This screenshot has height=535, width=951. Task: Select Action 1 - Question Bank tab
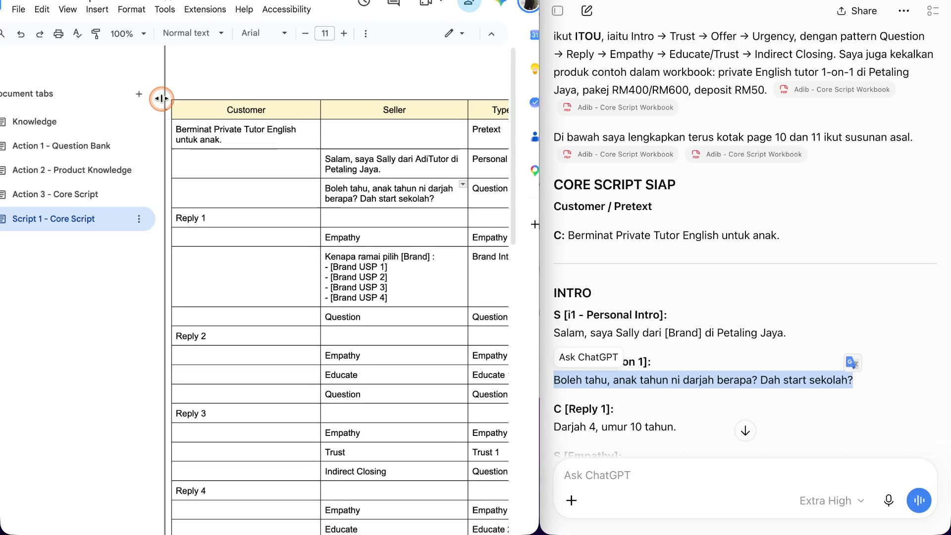[x=61, y=146]
